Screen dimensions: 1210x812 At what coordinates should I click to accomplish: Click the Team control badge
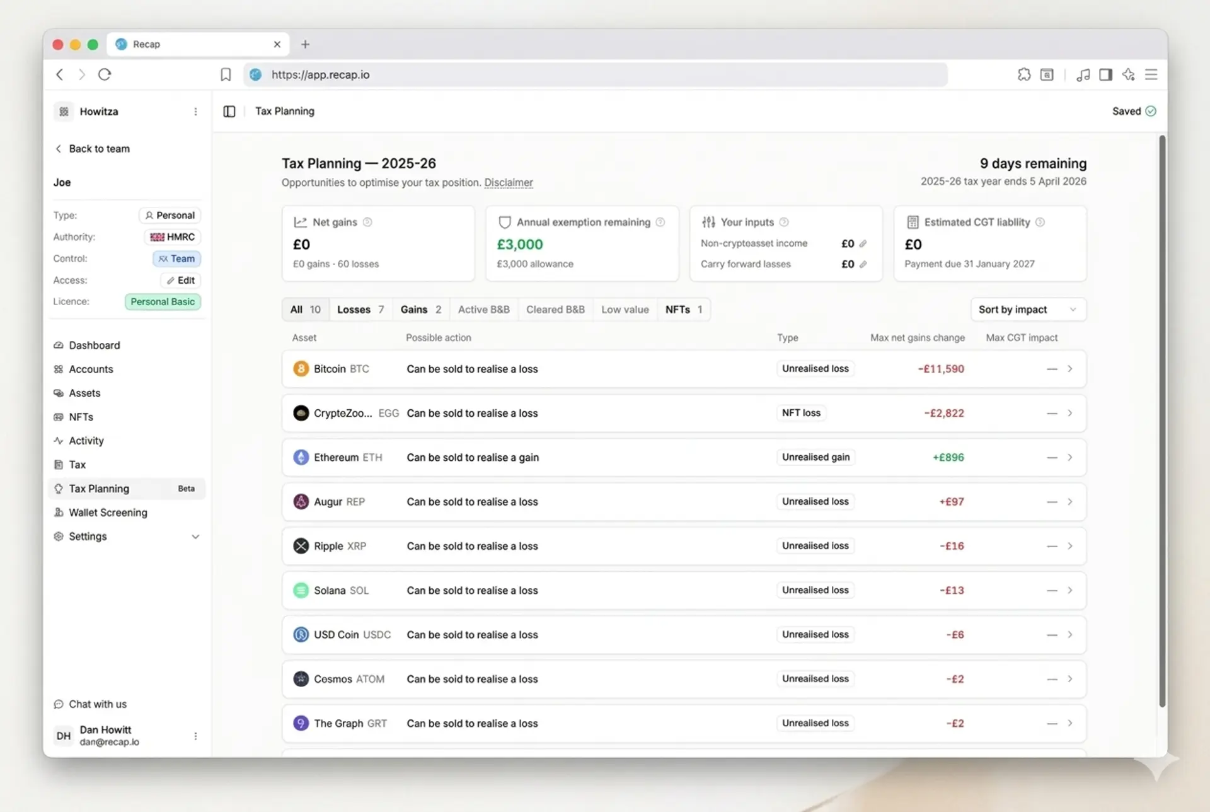[x=176, y=258]
